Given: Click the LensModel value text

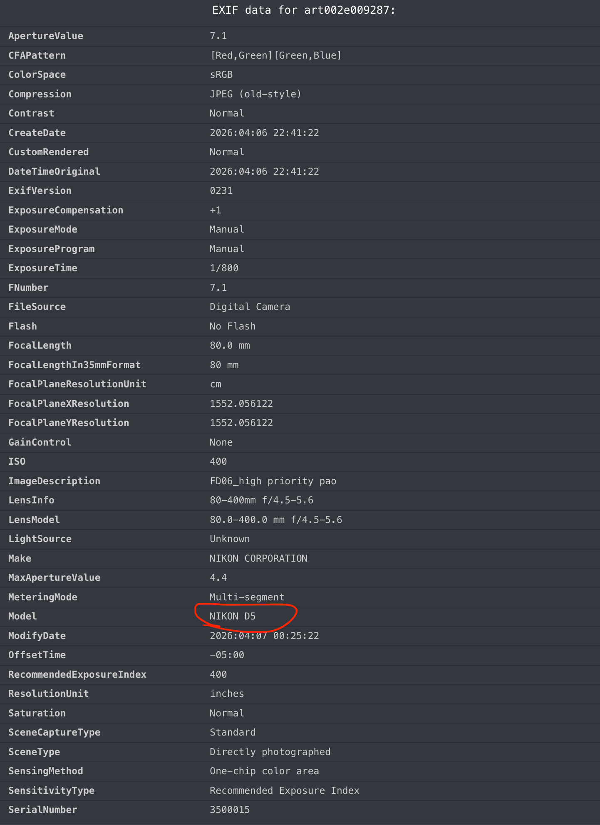Looking at the screenshot, I should [275, 520].
